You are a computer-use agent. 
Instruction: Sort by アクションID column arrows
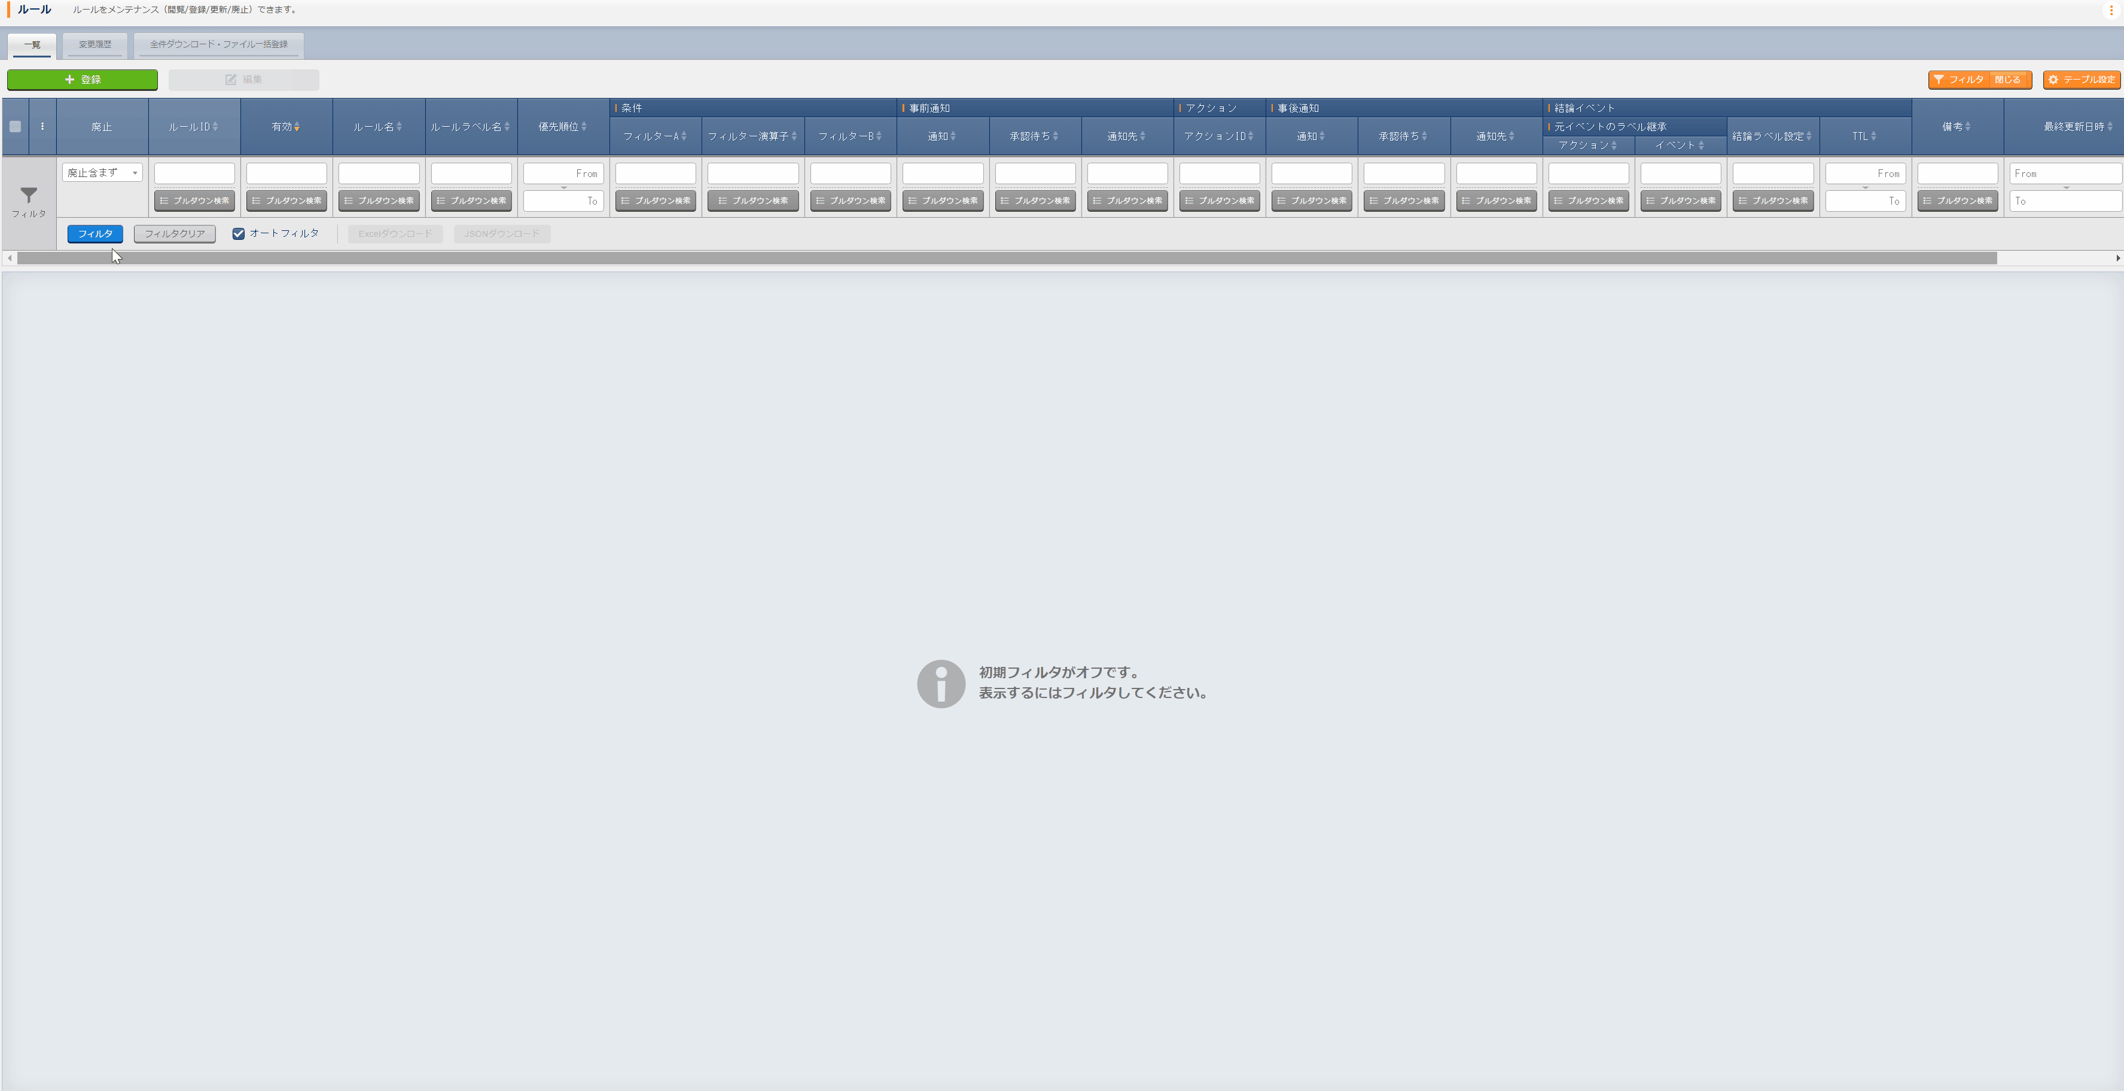point(1251,136)
